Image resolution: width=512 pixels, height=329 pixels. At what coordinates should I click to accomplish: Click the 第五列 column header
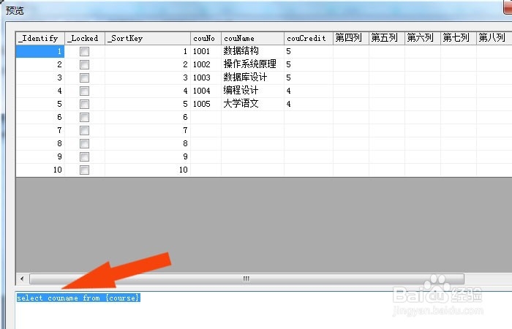(387, 39)
